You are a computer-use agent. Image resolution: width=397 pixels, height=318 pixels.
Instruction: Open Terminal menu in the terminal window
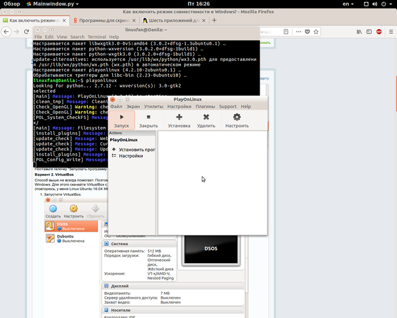tap(97, 37)
